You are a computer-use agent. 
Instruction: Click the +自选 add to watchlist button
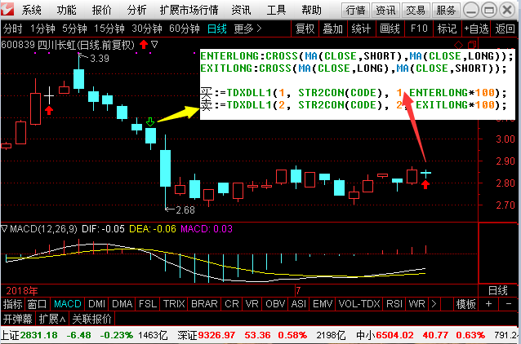(x=475, y=28)
